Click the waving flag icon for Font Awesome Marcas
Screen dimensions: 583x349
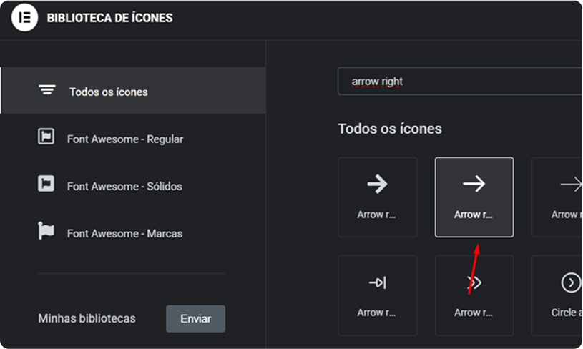pos(46,232)
